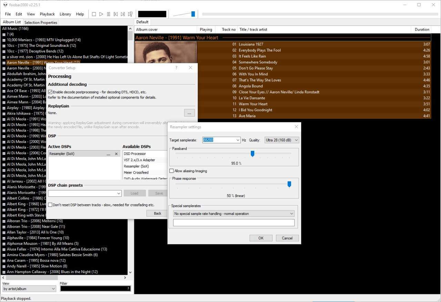The image size is (441, 302).
Task: Click the Pause playback icon
Action: (x=109, y=14)
